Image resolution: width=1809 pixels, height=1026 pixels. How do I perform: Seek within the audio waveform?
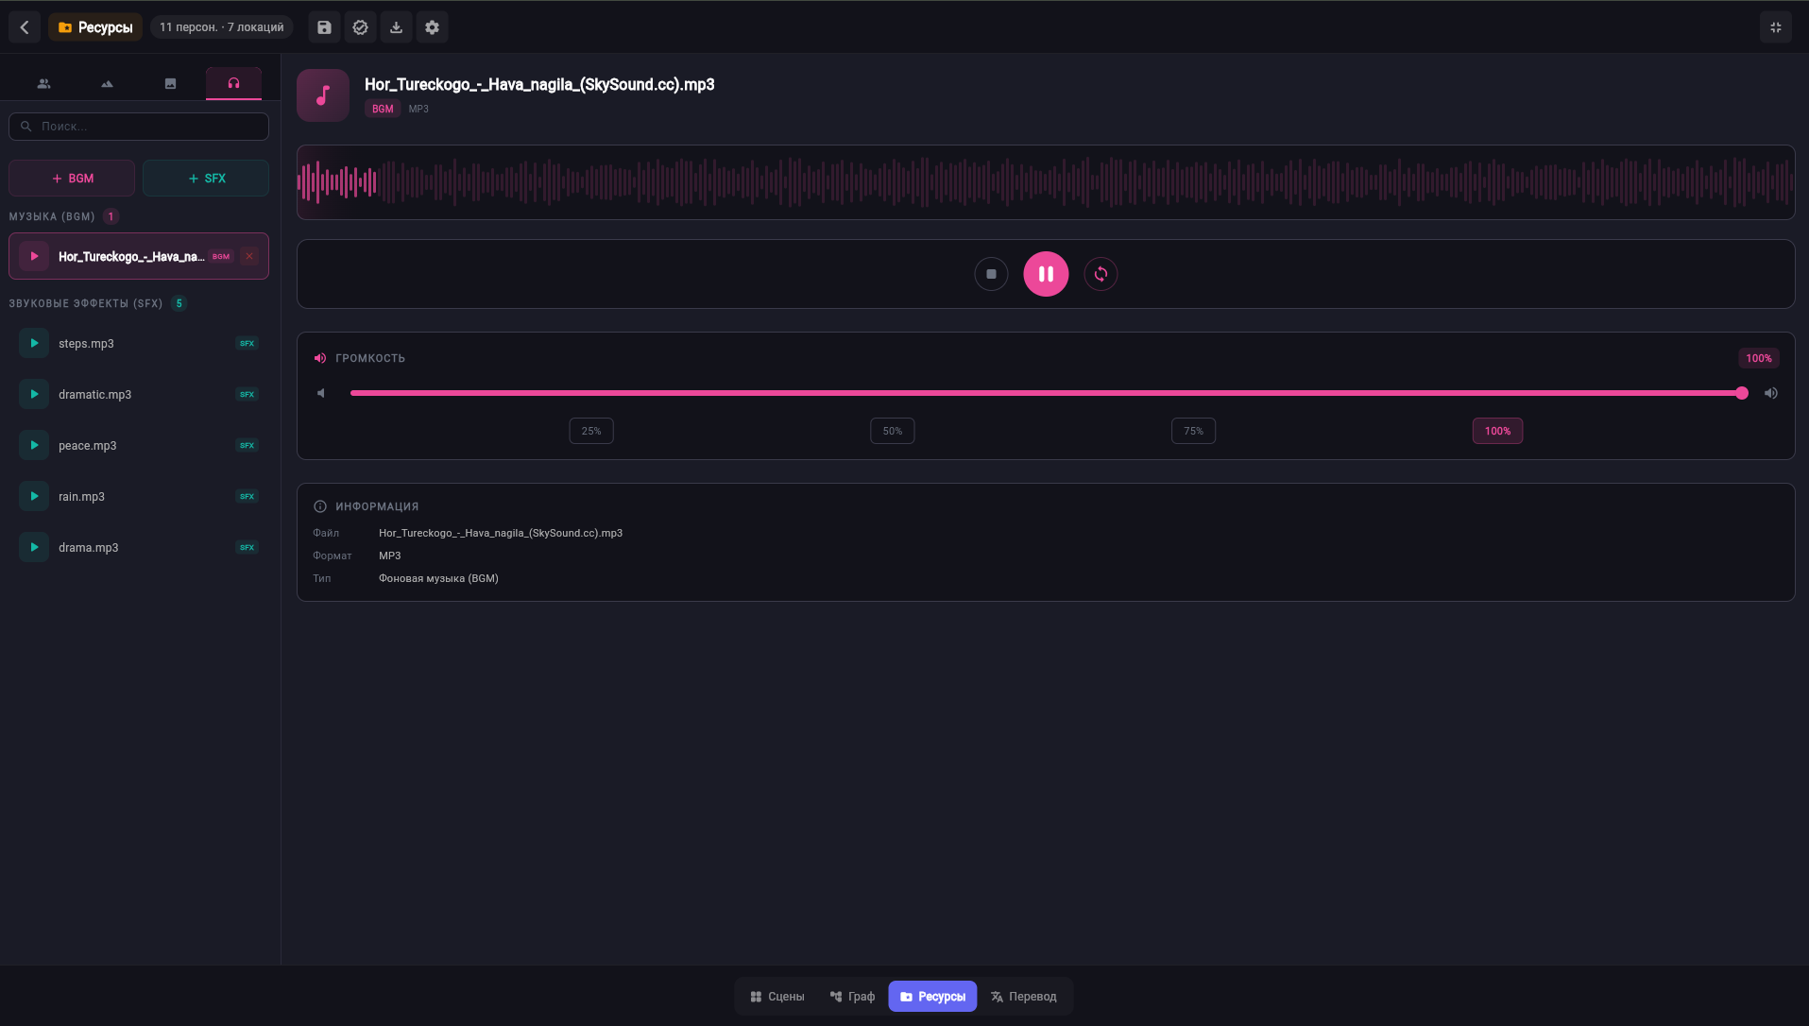tap(1046, 182)
